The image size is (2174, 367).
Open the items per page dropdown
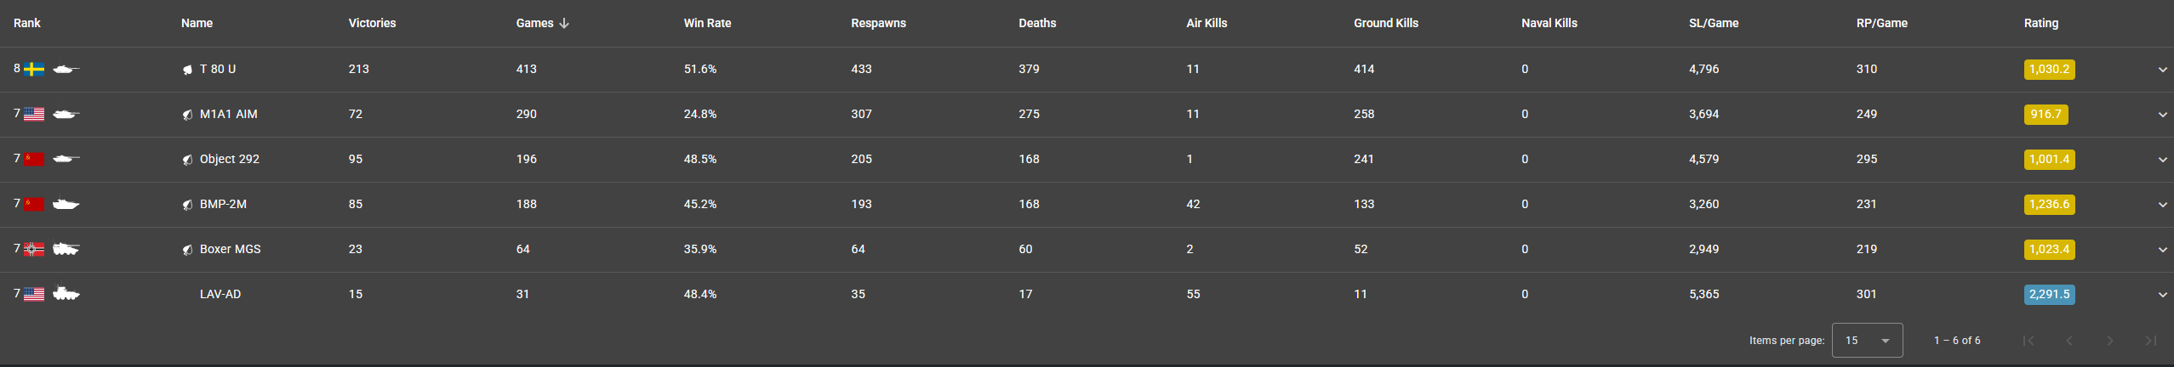pyautogui.click(x=1867, y=341)
